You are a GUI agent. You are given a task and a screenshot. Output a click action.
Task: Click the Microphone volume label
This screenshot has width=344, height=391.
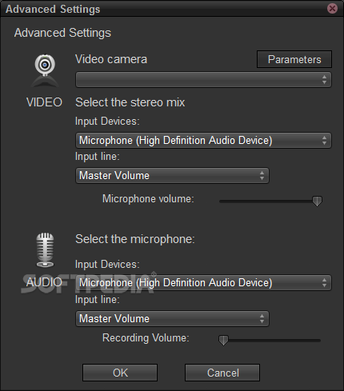click(x=148, y=199)
